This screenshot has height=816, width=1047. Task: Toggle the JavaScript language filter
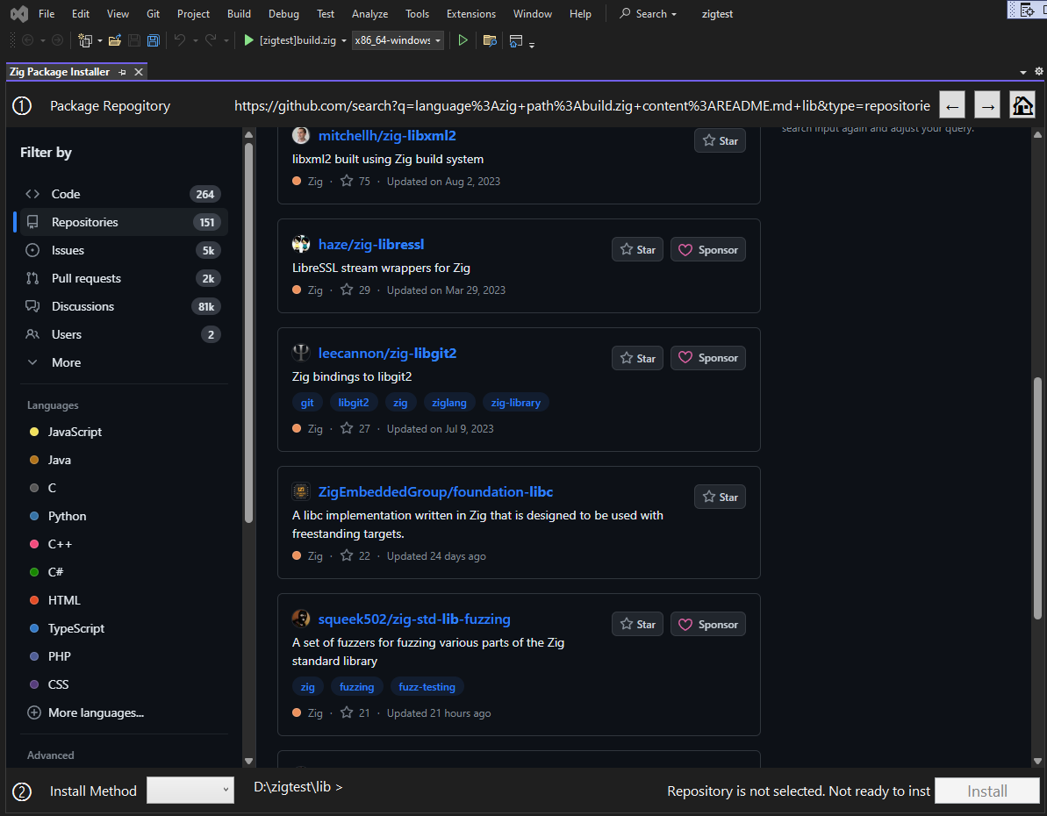pos(76,432)
